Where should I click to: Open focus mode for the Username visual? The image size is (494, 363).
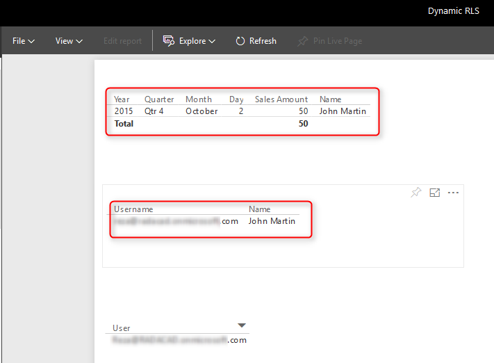point(435,193)
